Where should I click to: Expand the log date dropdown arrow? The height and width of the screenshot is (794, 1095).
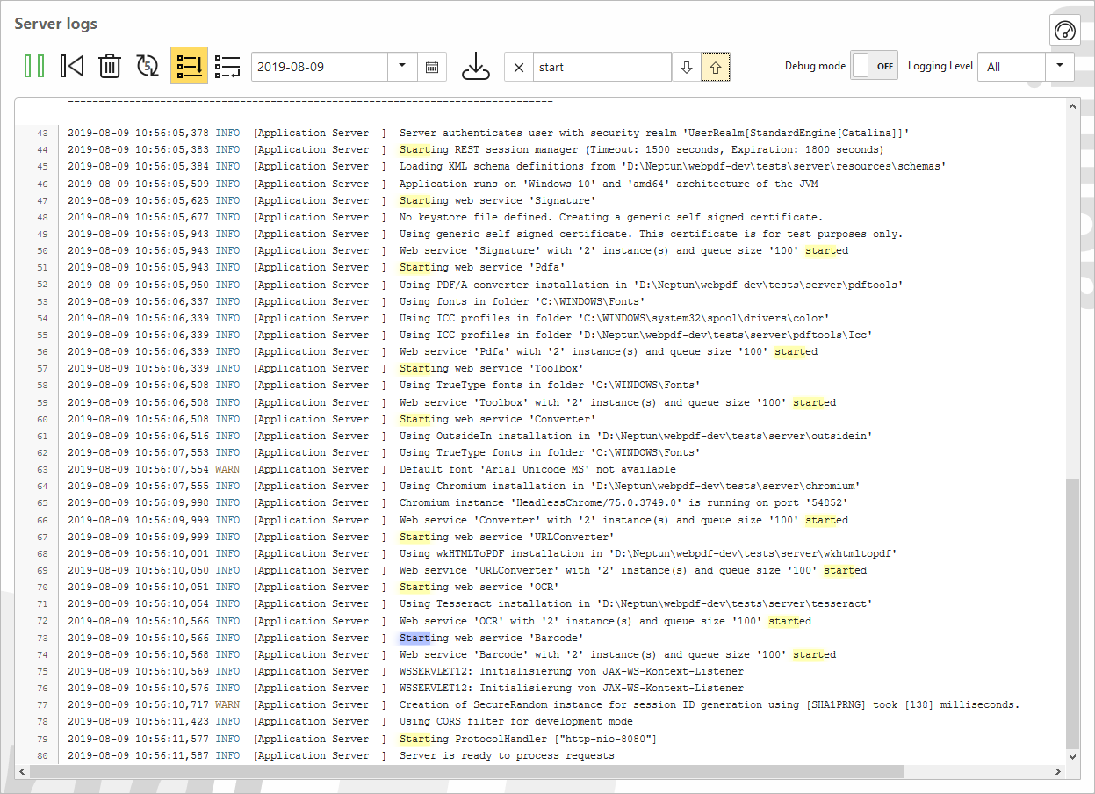tap(402, 67)
